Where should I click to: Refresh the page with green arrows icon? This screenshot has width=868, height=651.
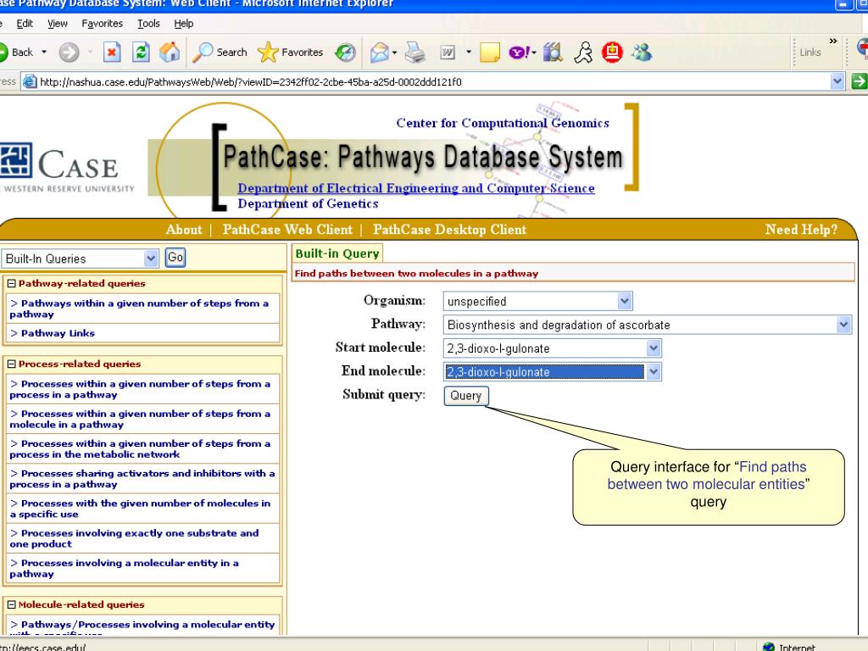coord(142,53)
